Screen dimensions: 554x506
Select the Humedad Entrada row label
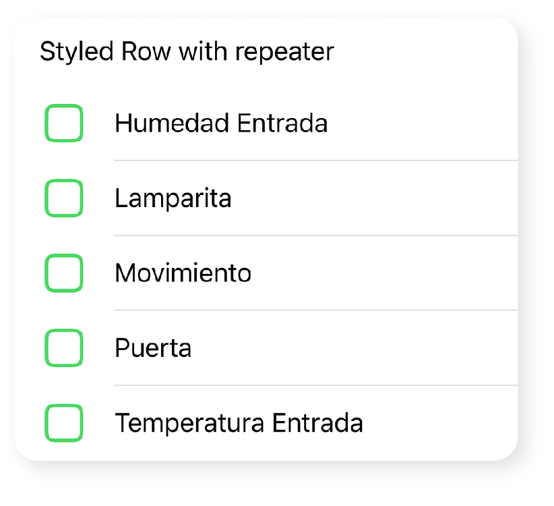click(221, 123)
